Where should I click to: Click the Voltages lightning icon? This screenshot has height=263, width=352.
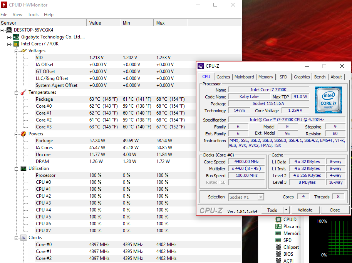[23, 51]
